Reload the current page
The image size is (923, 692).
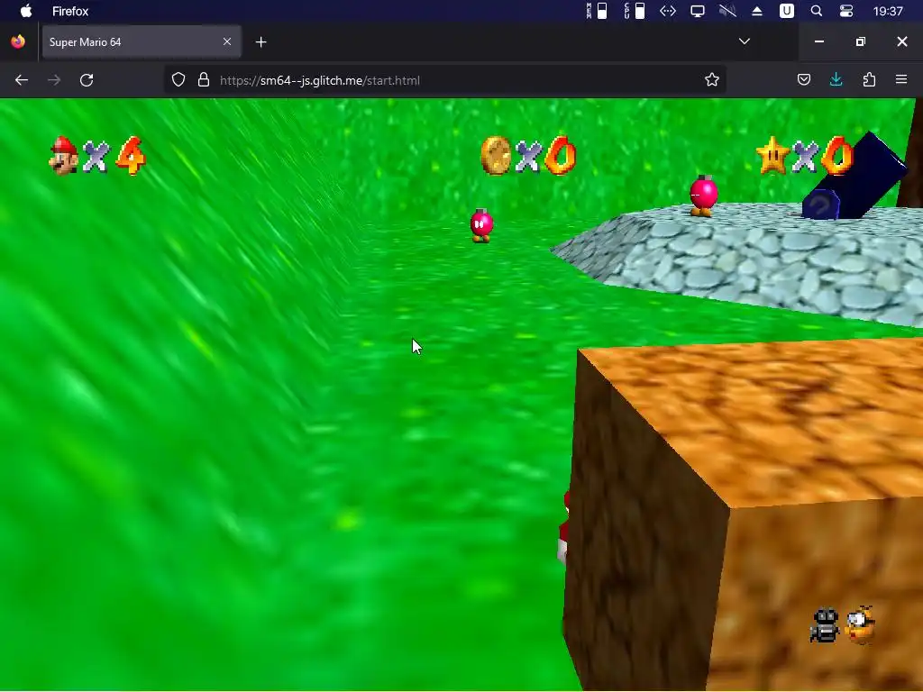pos(87,80)
